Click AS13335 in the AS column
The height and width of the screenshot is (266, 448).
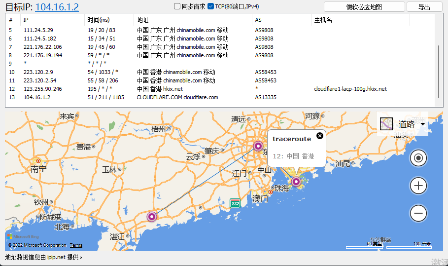coord(266,97)
